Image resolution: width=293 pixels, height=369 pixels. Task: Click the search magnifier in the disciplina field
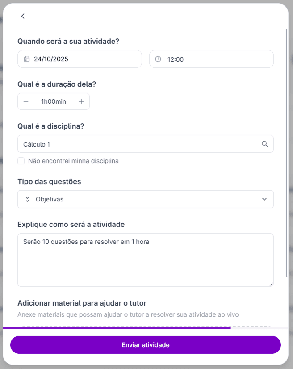(264, 144)
